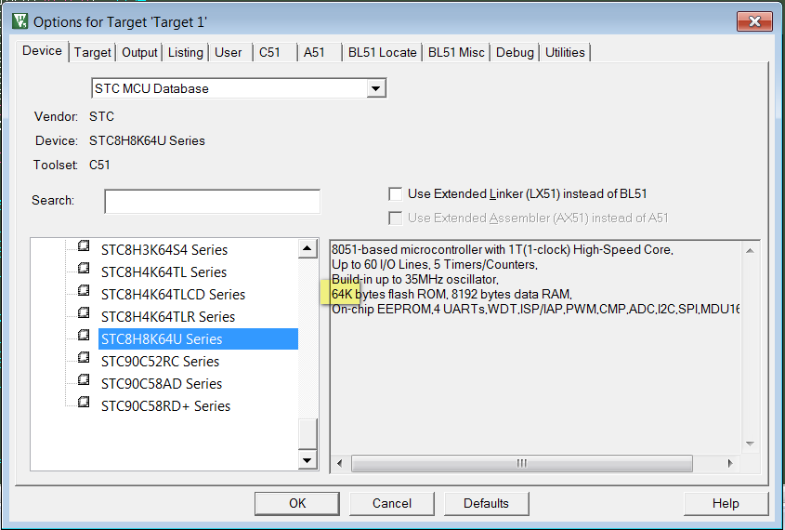The width and height of the screenshot is (785, 530).
Task: Click the '8051-based microcontroller' description line
Action: (503, 249)
